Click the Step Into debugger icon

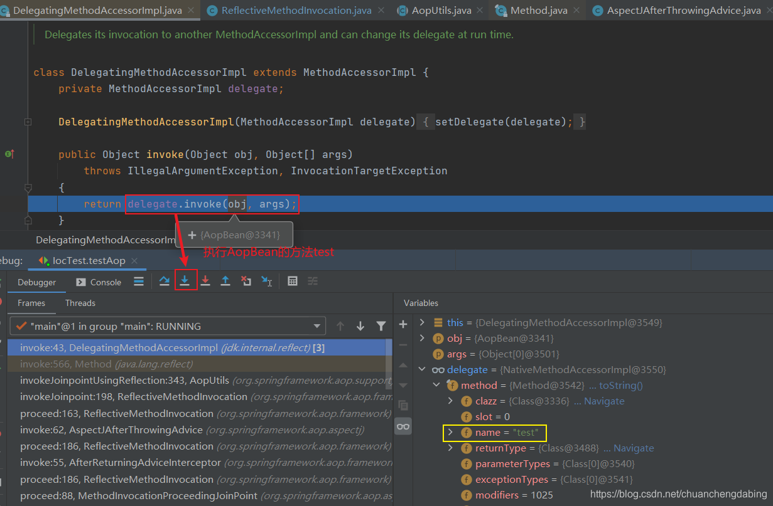pos(185,282)
